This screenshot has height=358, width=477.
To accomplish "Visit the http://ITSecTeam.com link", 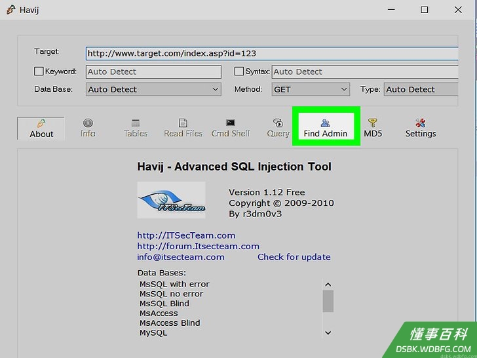I will (x=186, y=235).
